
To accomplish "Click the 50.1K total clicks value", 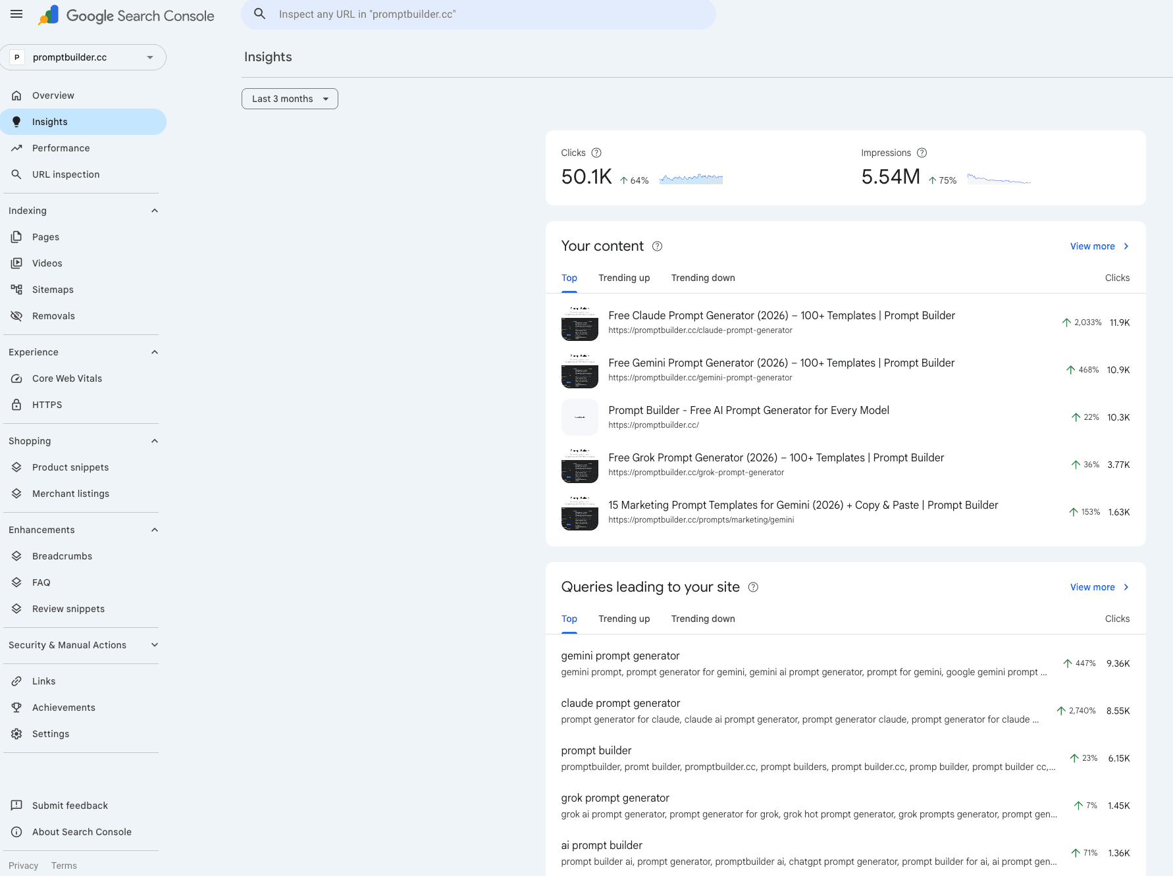I will coord(586,176).
